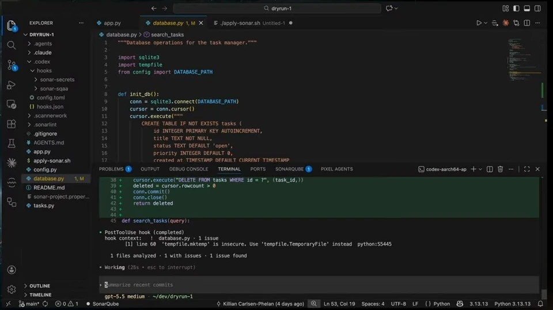Click Ln 53, Col 19 indicator
This screenshot has height=310, width=553.
pyautogui.click(x=339, y=304)
